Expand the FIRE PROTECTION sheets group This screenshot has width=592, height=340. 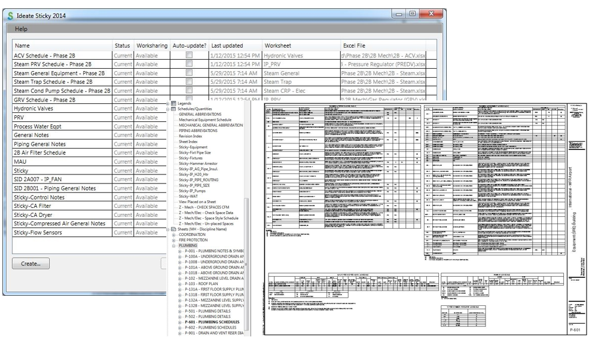coord(173,240)
